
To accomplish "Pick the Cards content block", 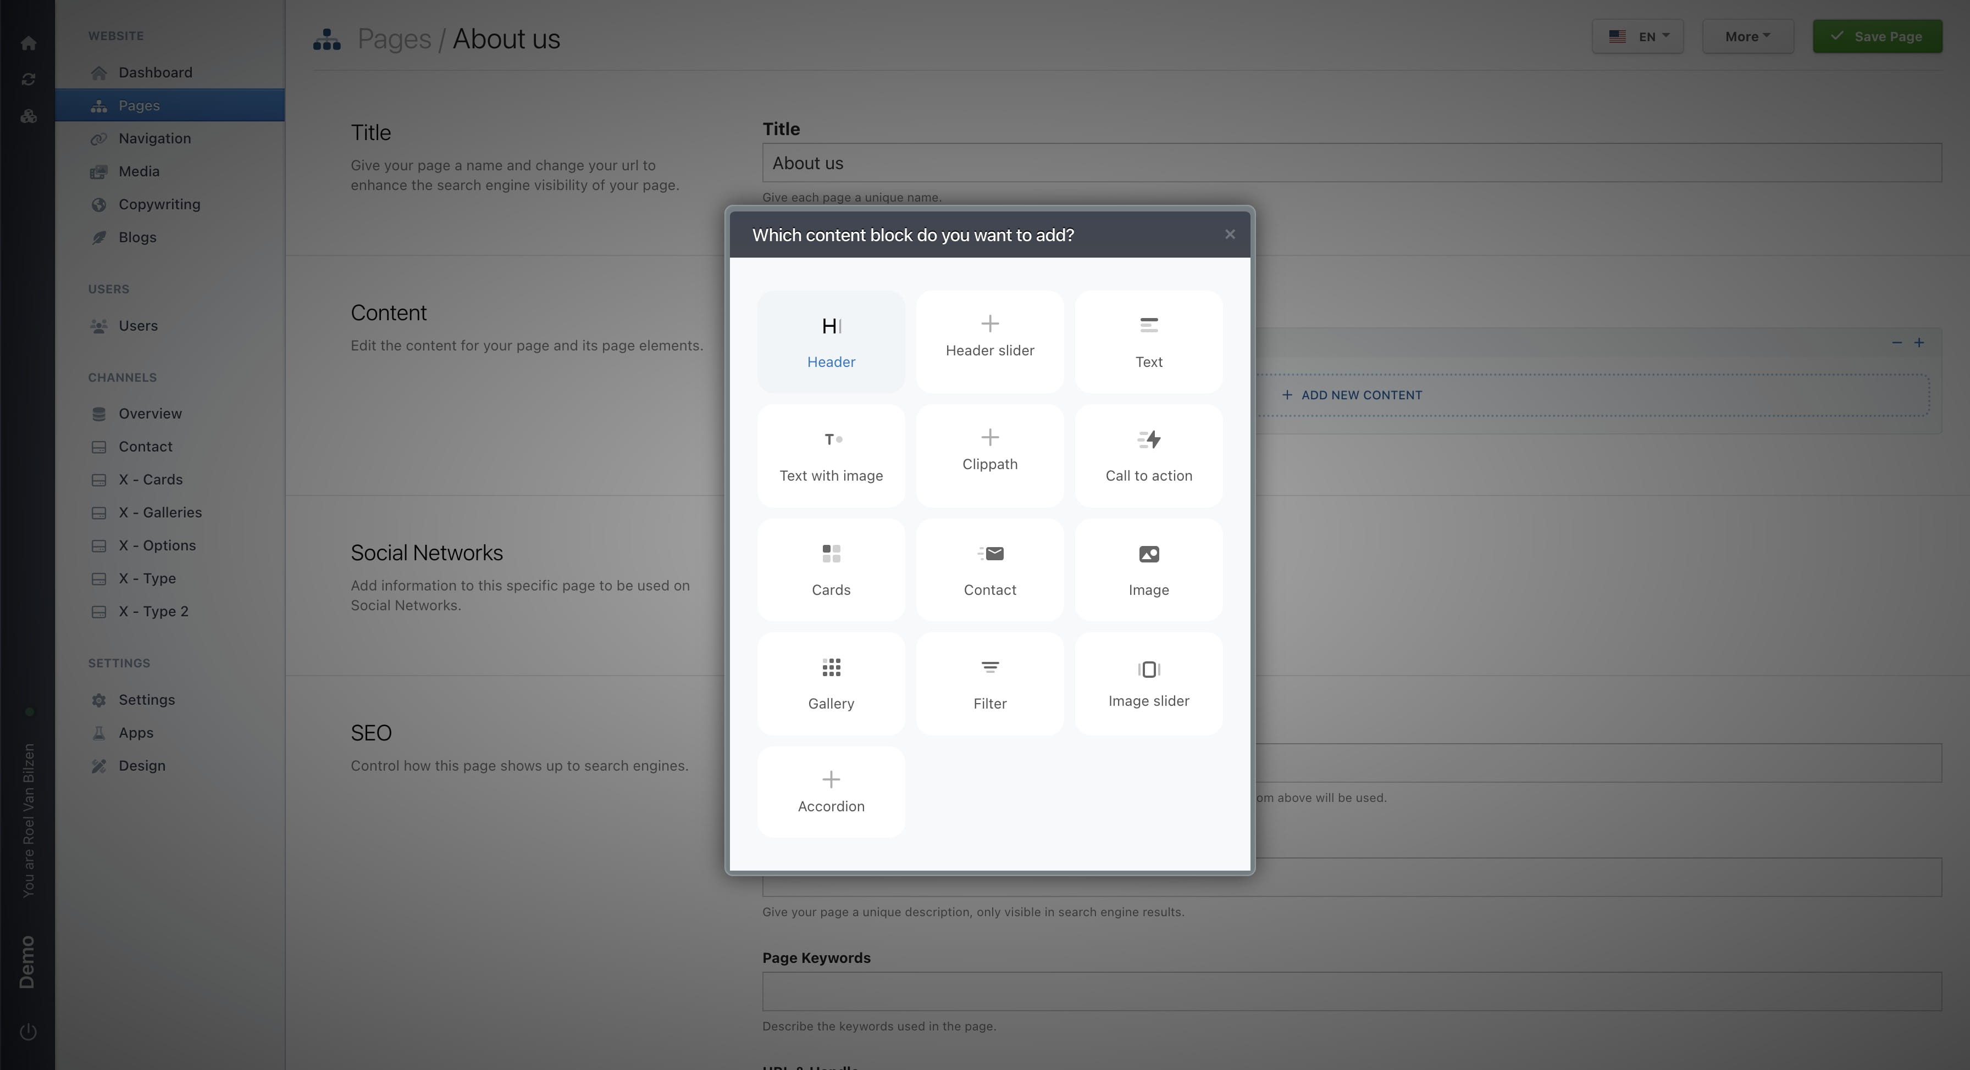I will pos(831,570).
